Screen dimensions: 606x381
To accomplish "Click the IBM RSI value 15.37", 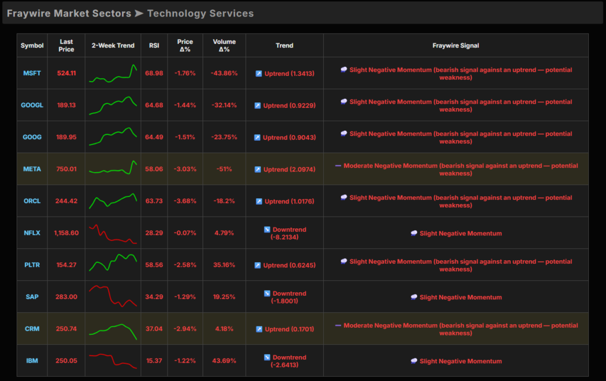I will (x=154, y=361).
